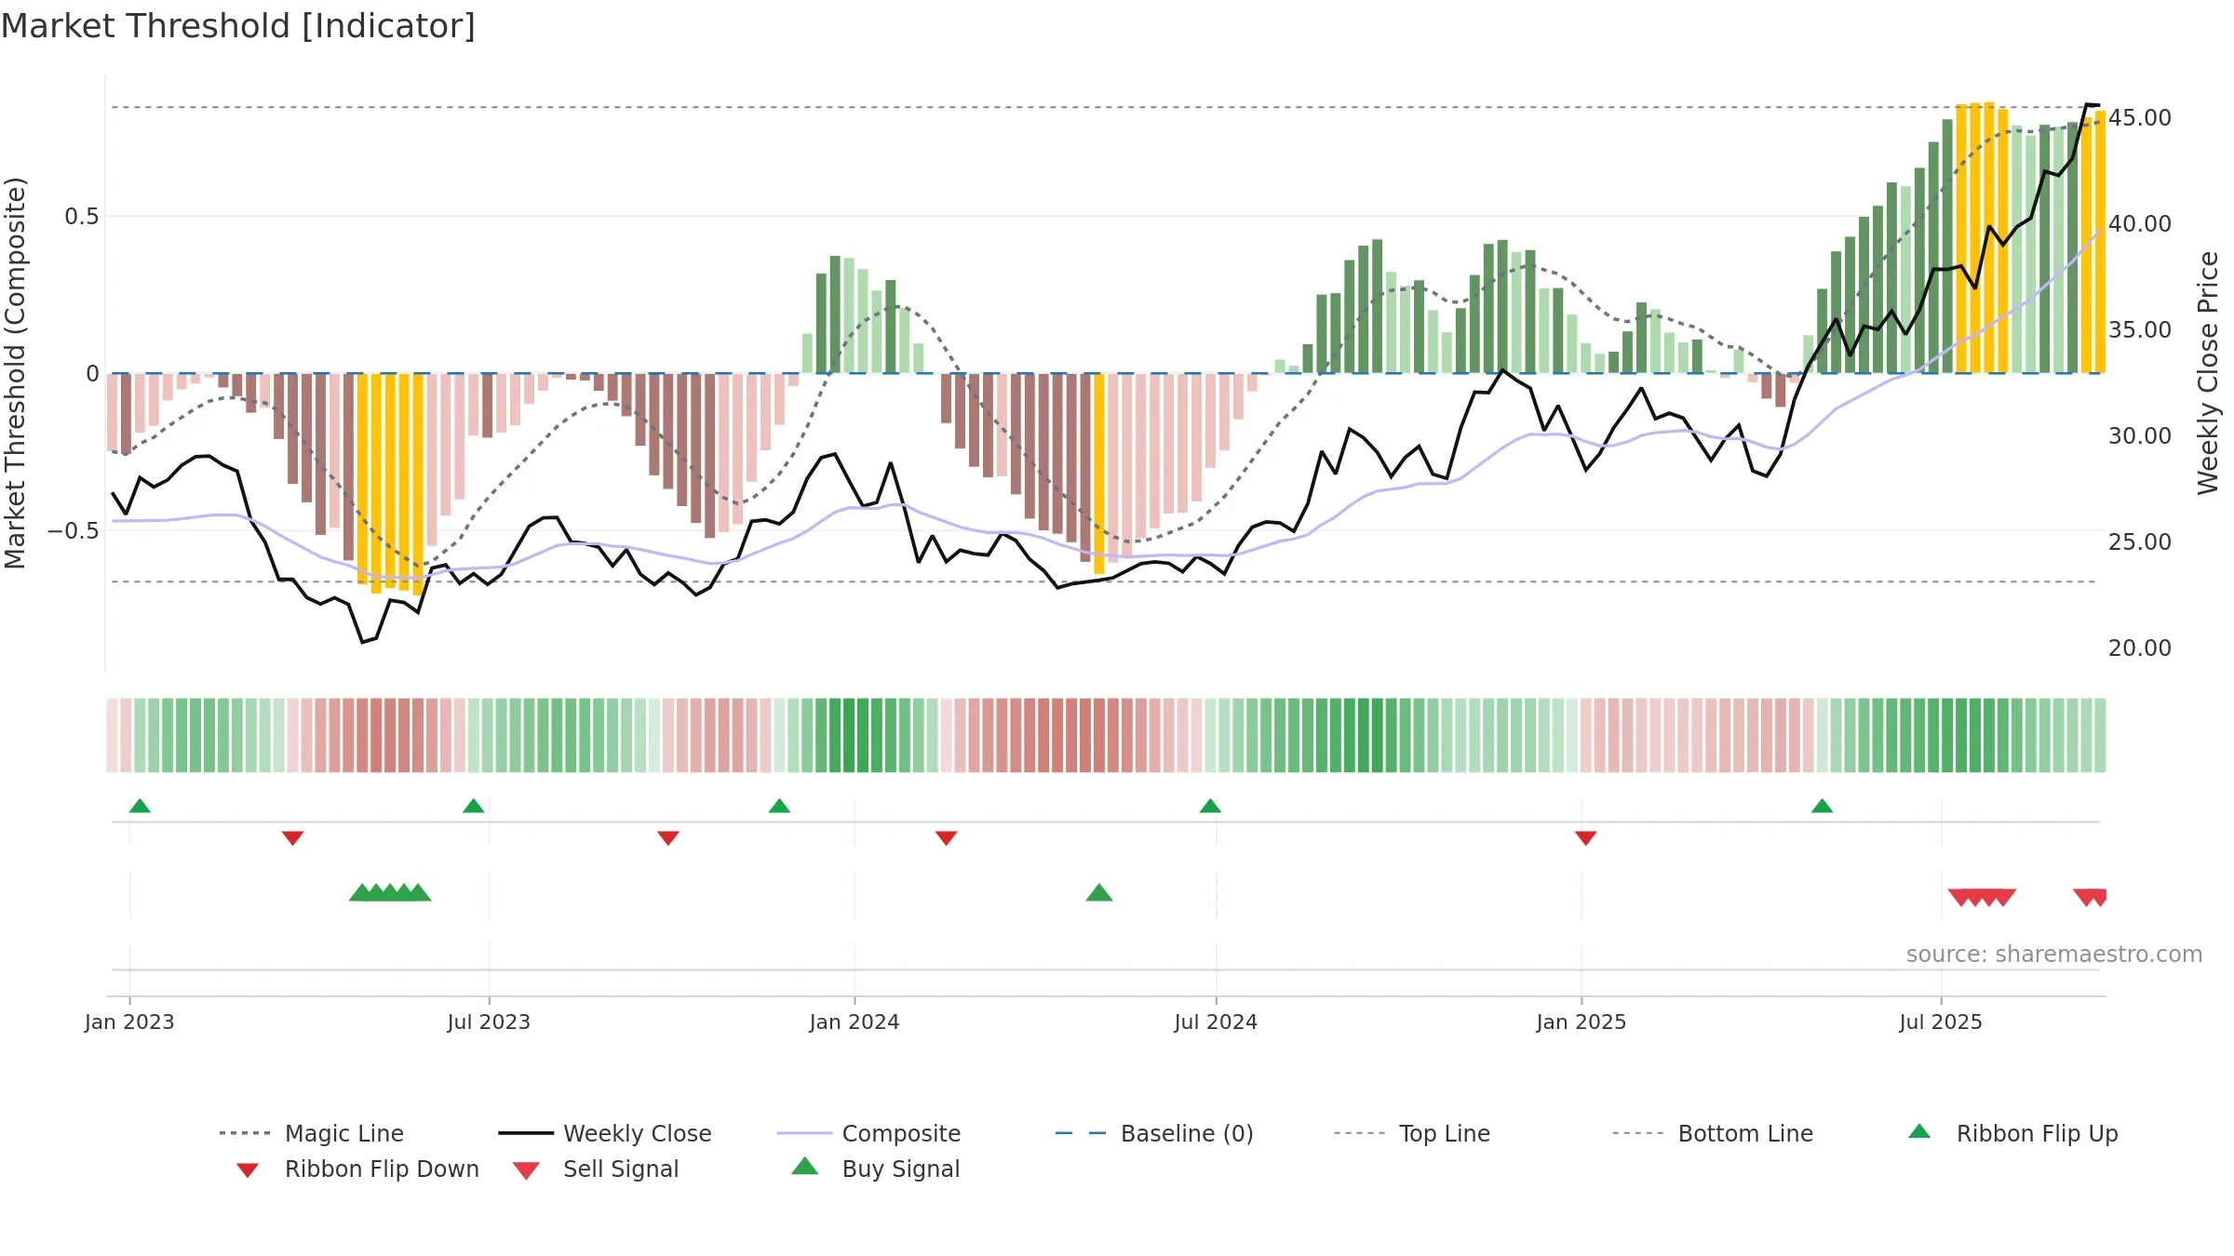This screenshot has height=1256, width=2234.
Task: Toggle the Buy Signal legend entry
Action: point(875,1169)
